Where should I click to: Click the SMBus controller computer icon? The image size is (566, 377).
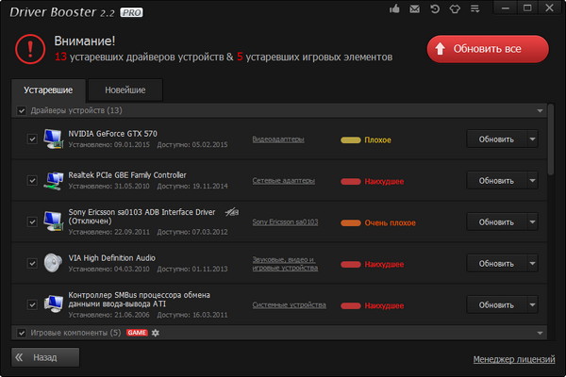click(x=54, y=304)
